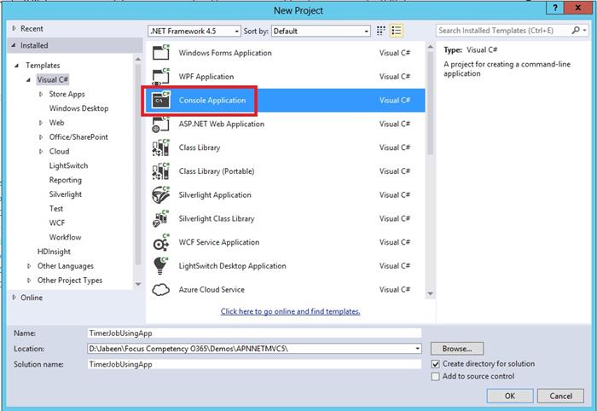
Task: Select the Silverlight Class Library label
Action: click(x=217, y=219)
